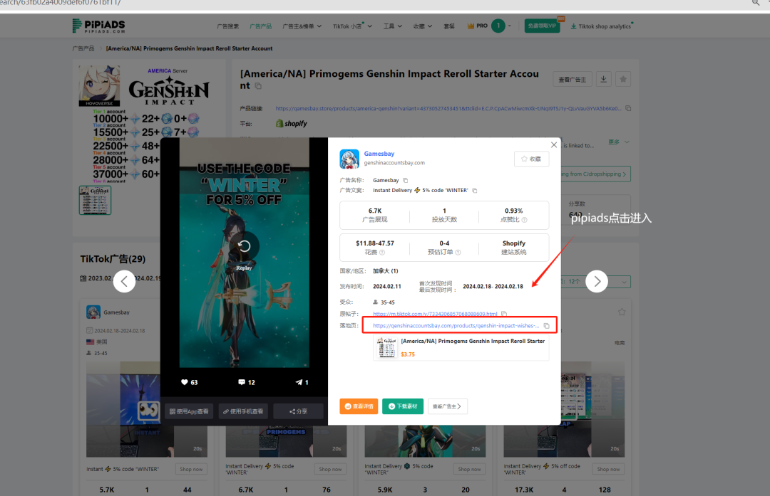Click the heart likes icon showing 63

(x=185, y=382)
